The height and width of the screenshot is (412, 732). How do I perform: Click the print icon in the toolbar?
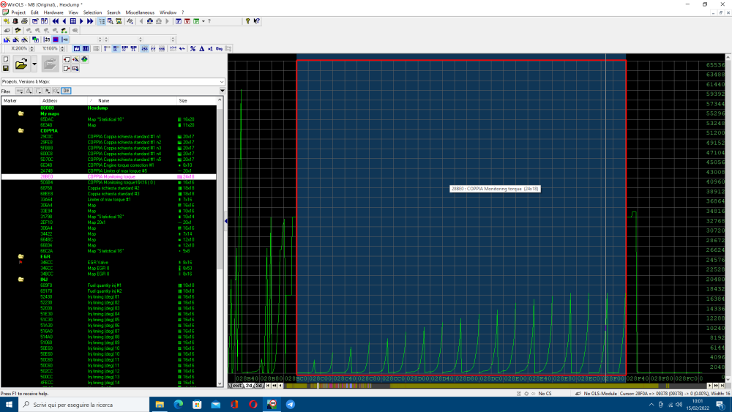(24, 21)
